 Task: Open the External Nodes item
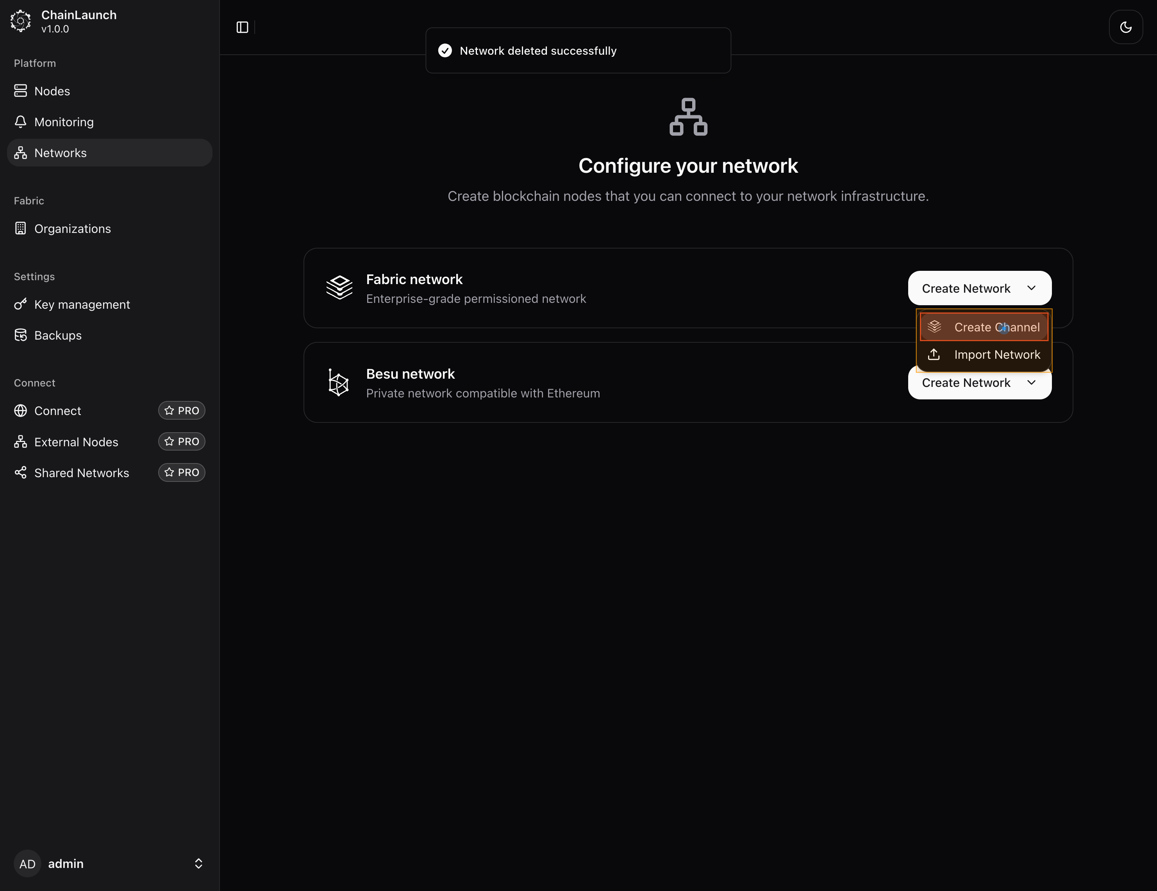76,442
